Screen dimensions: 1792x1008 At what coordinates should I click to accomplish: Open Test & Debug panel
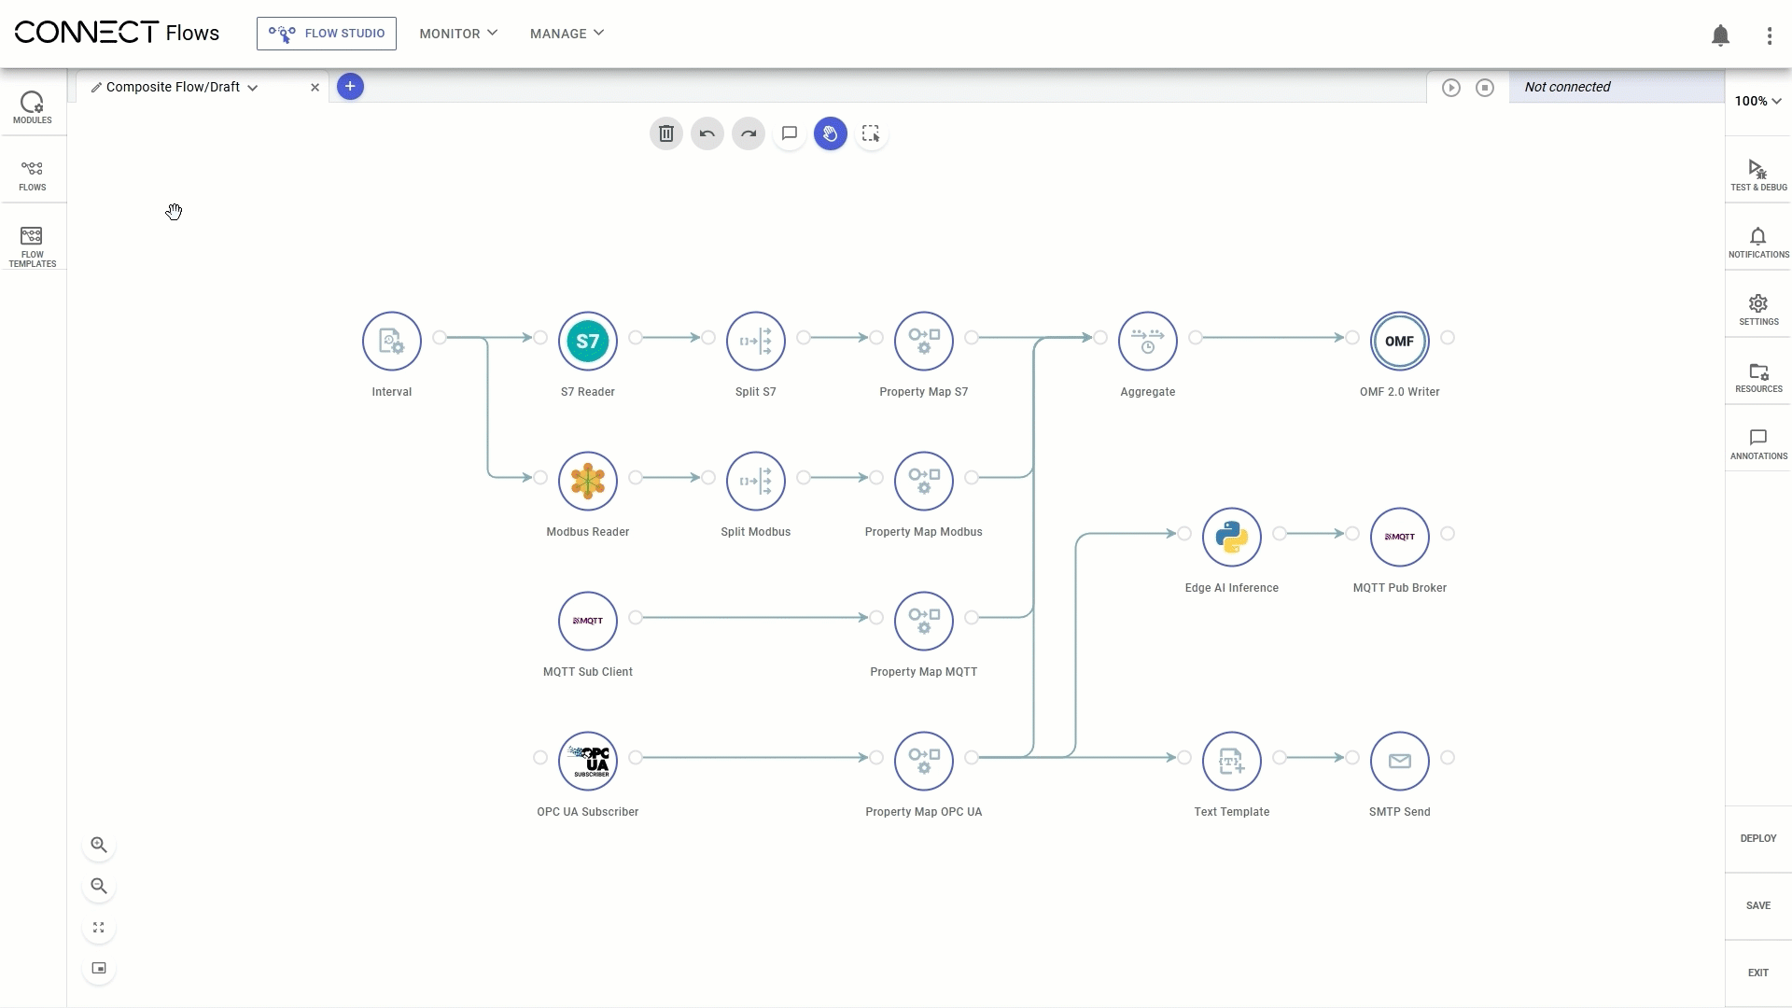pyautogui.click(x=1758, y=175)
